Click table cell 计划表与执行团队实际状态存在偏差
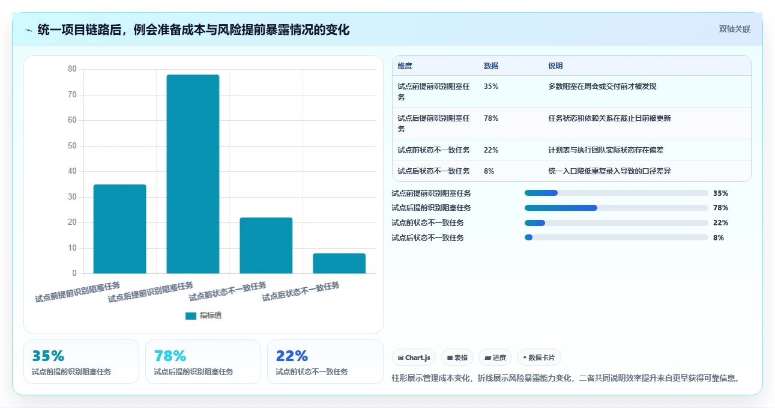This screenshot has height=408, width=775. click(606, 150)
